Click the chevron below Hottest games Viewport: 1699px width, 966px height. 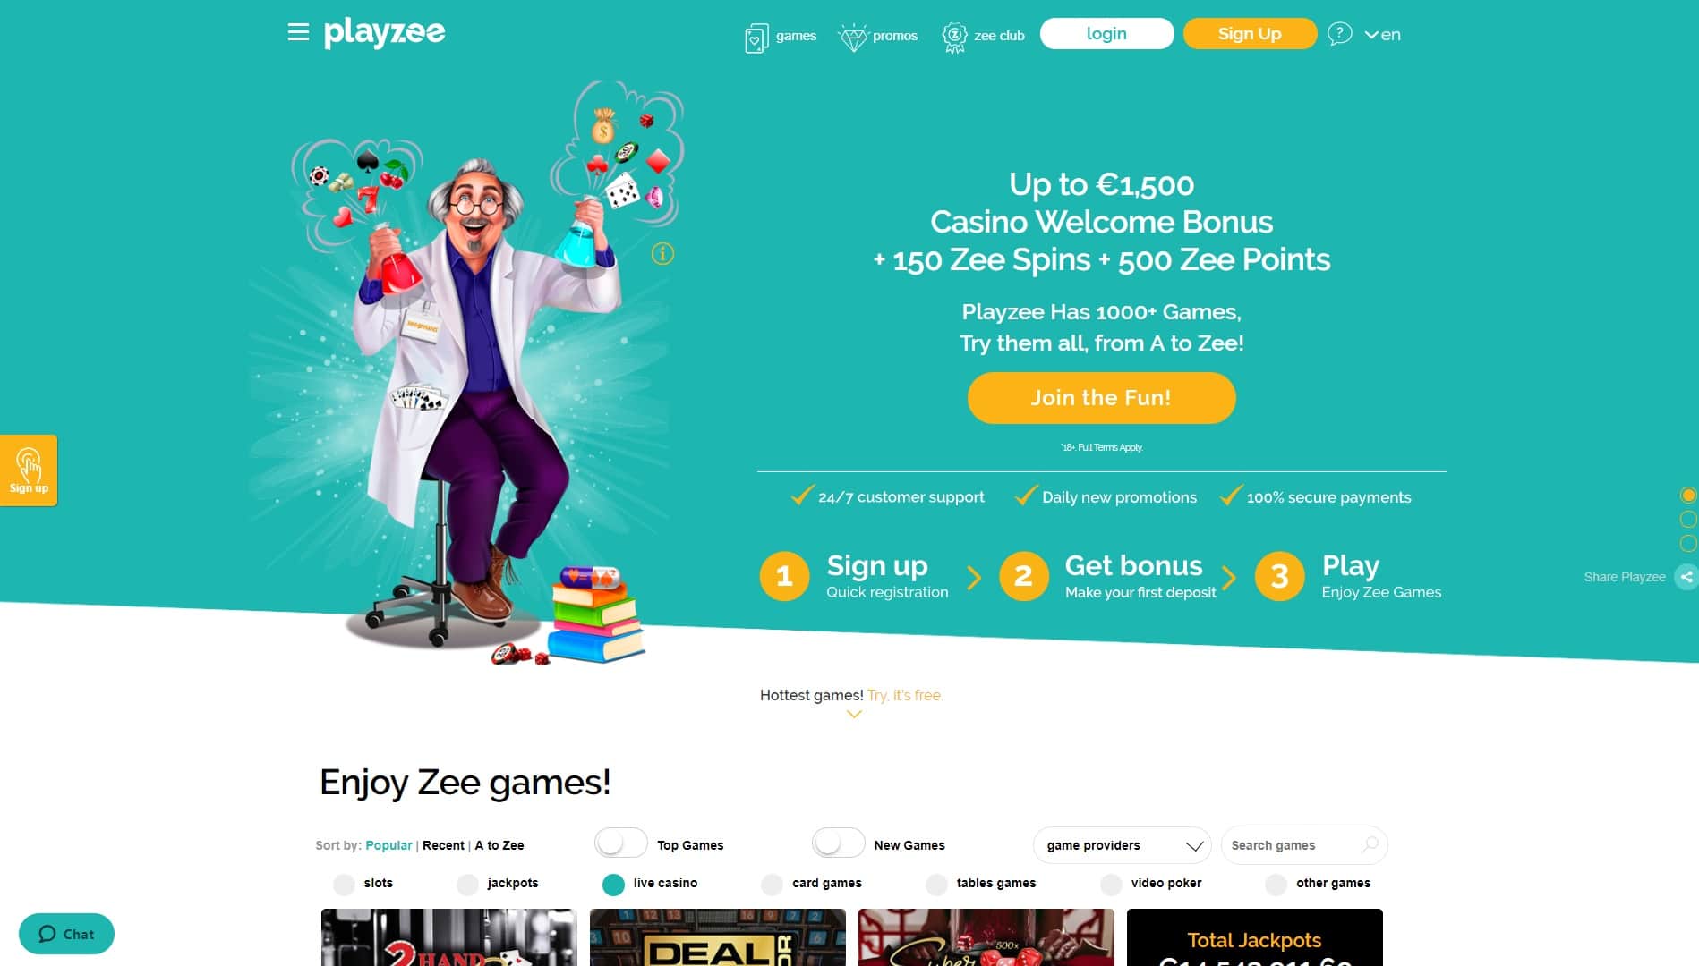(x=854, y=714)
